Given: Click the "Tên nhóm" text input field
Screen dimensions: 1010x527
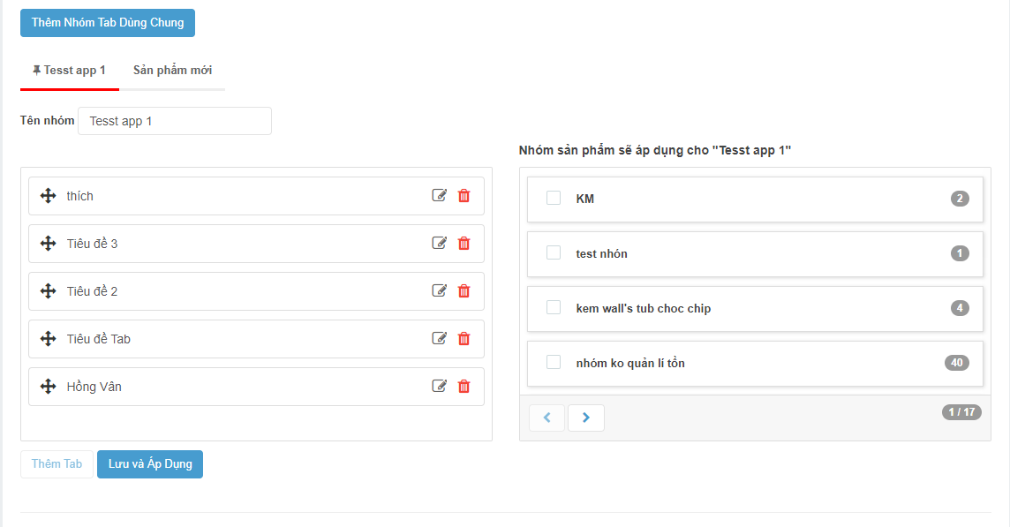Looking at the screenshot, I should tap(175, 121).
